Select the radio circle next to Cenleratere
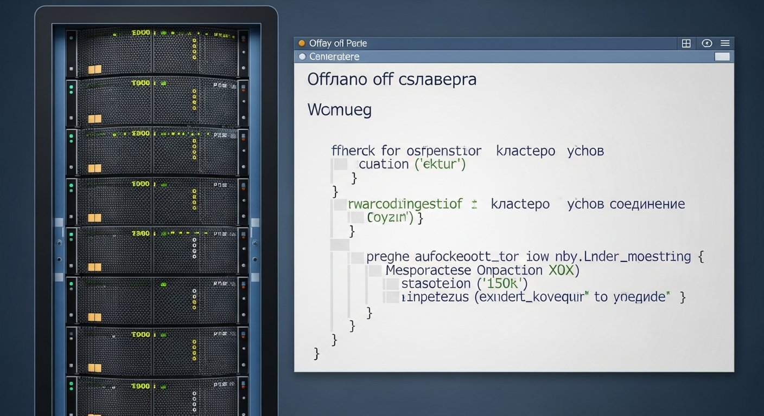Screen dimensions: 764x416 pyautogui.click(x=302, y=56)
